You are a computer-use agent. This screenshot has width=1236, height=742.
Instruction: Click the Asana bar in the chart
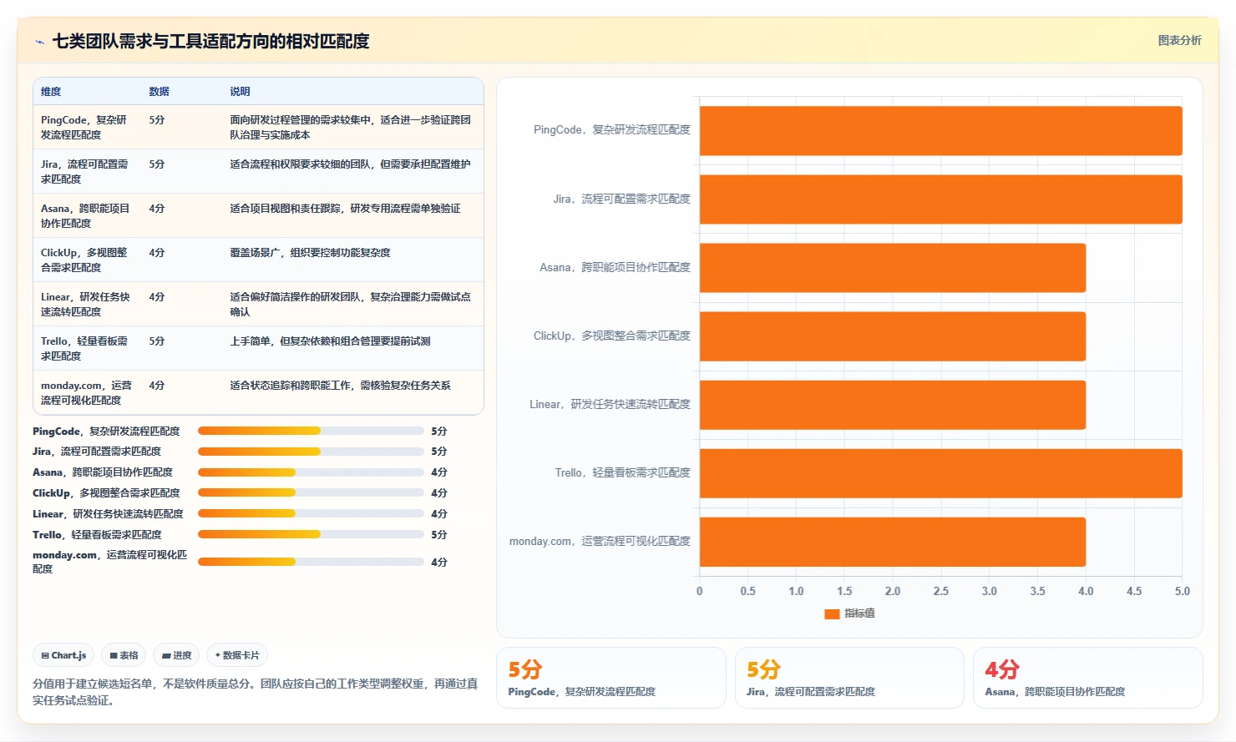coord(893,268)
